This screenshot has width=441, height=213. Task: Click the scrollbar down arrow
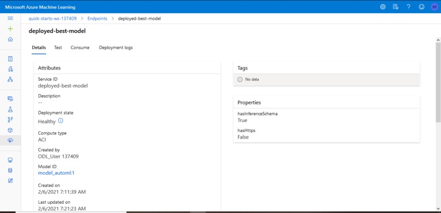tap(438, 209)
